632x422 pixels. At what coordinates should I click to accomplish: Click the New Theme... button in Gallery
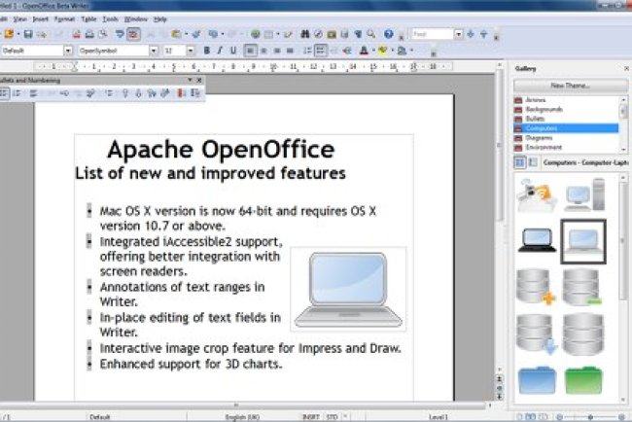pos(571,86)
